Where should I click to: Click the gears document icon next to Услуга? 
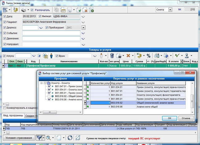point(45,56)
